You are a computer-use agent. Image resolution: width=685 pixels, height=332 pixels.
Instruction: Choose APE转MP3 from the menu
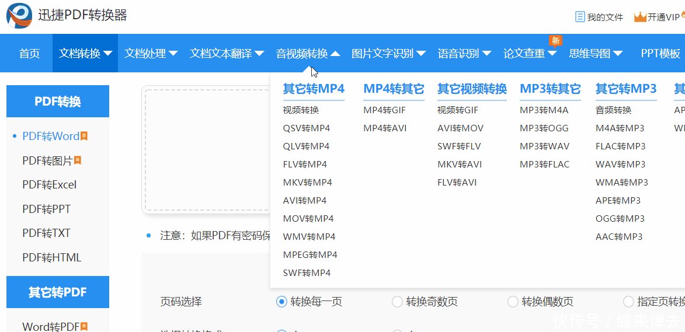click(618, 201)
